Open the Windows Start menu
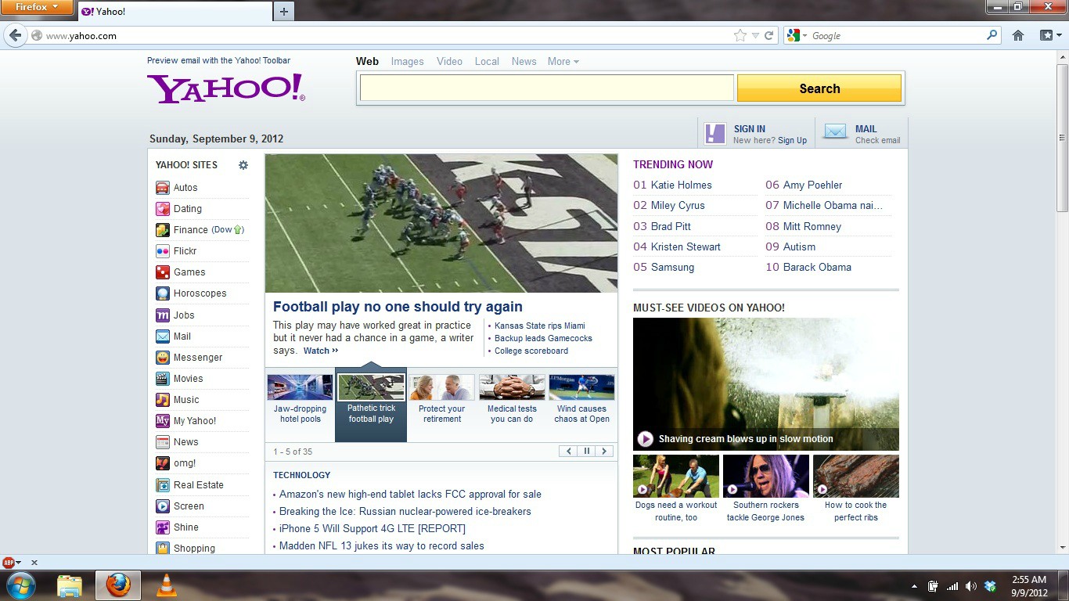This screenshot has width=1069, height=601. (20, 585)
